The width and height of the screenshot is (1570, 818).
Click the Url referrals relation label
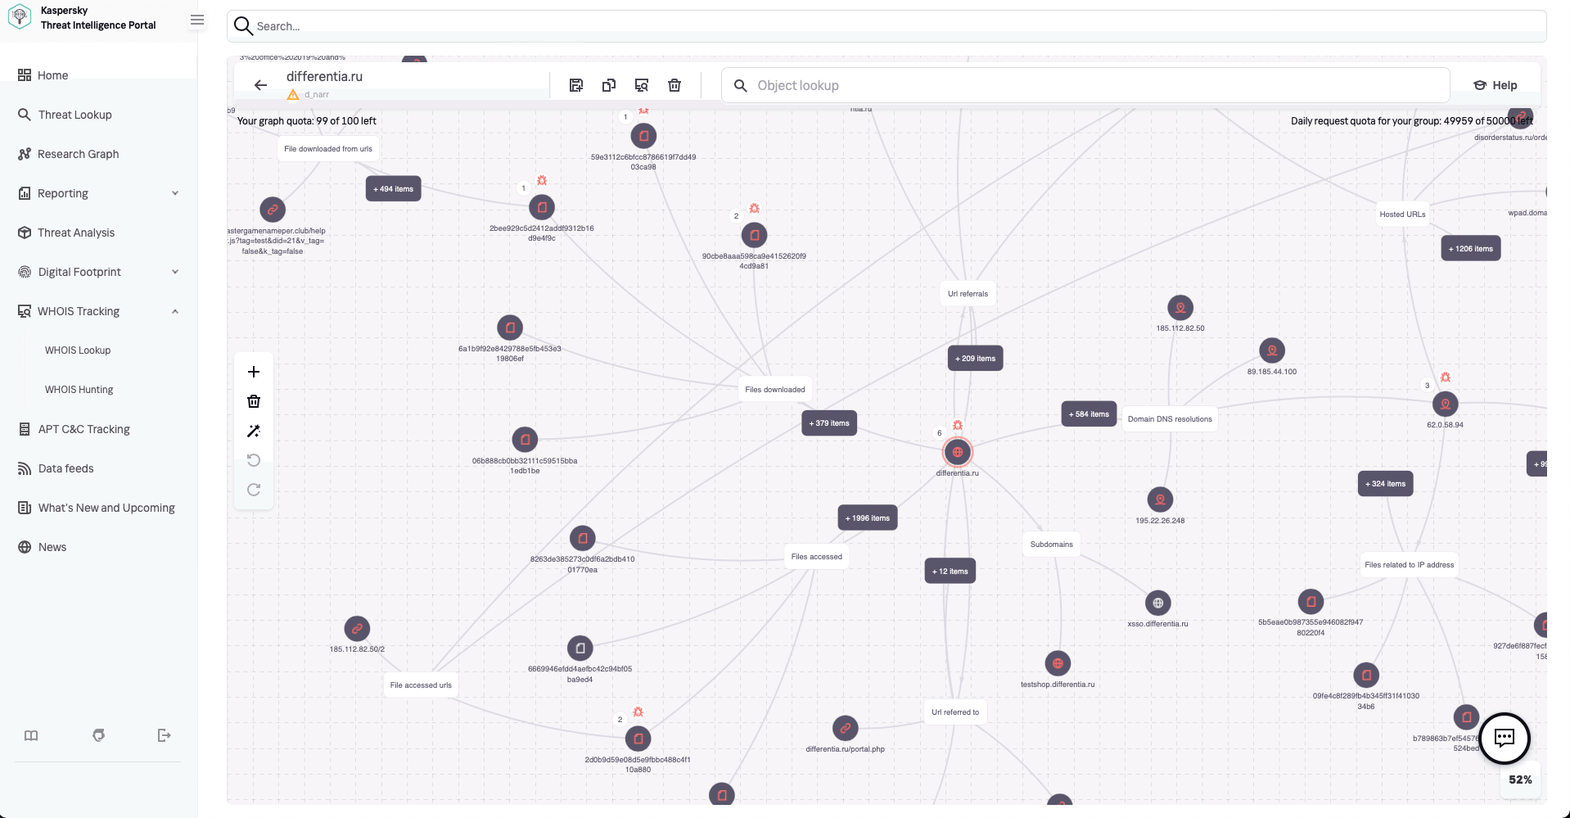coord(968,294)
